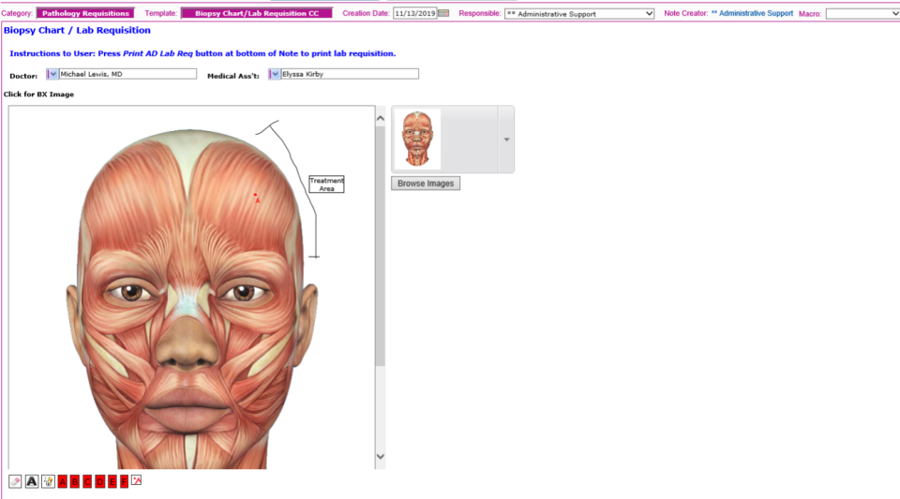Open the Creation Date calendar picker
This screenshot has height=499, width=900.
coord(444,14)
